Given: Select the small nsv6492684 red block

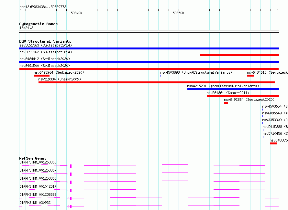Looking at the screenshot, I should pyautogui.click(x=226, y=103).
